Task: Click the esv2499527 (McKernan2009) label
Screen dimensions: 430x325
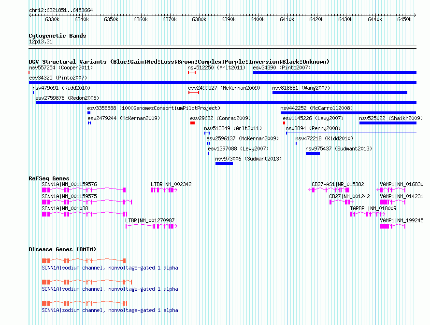Action: [224, 88]
